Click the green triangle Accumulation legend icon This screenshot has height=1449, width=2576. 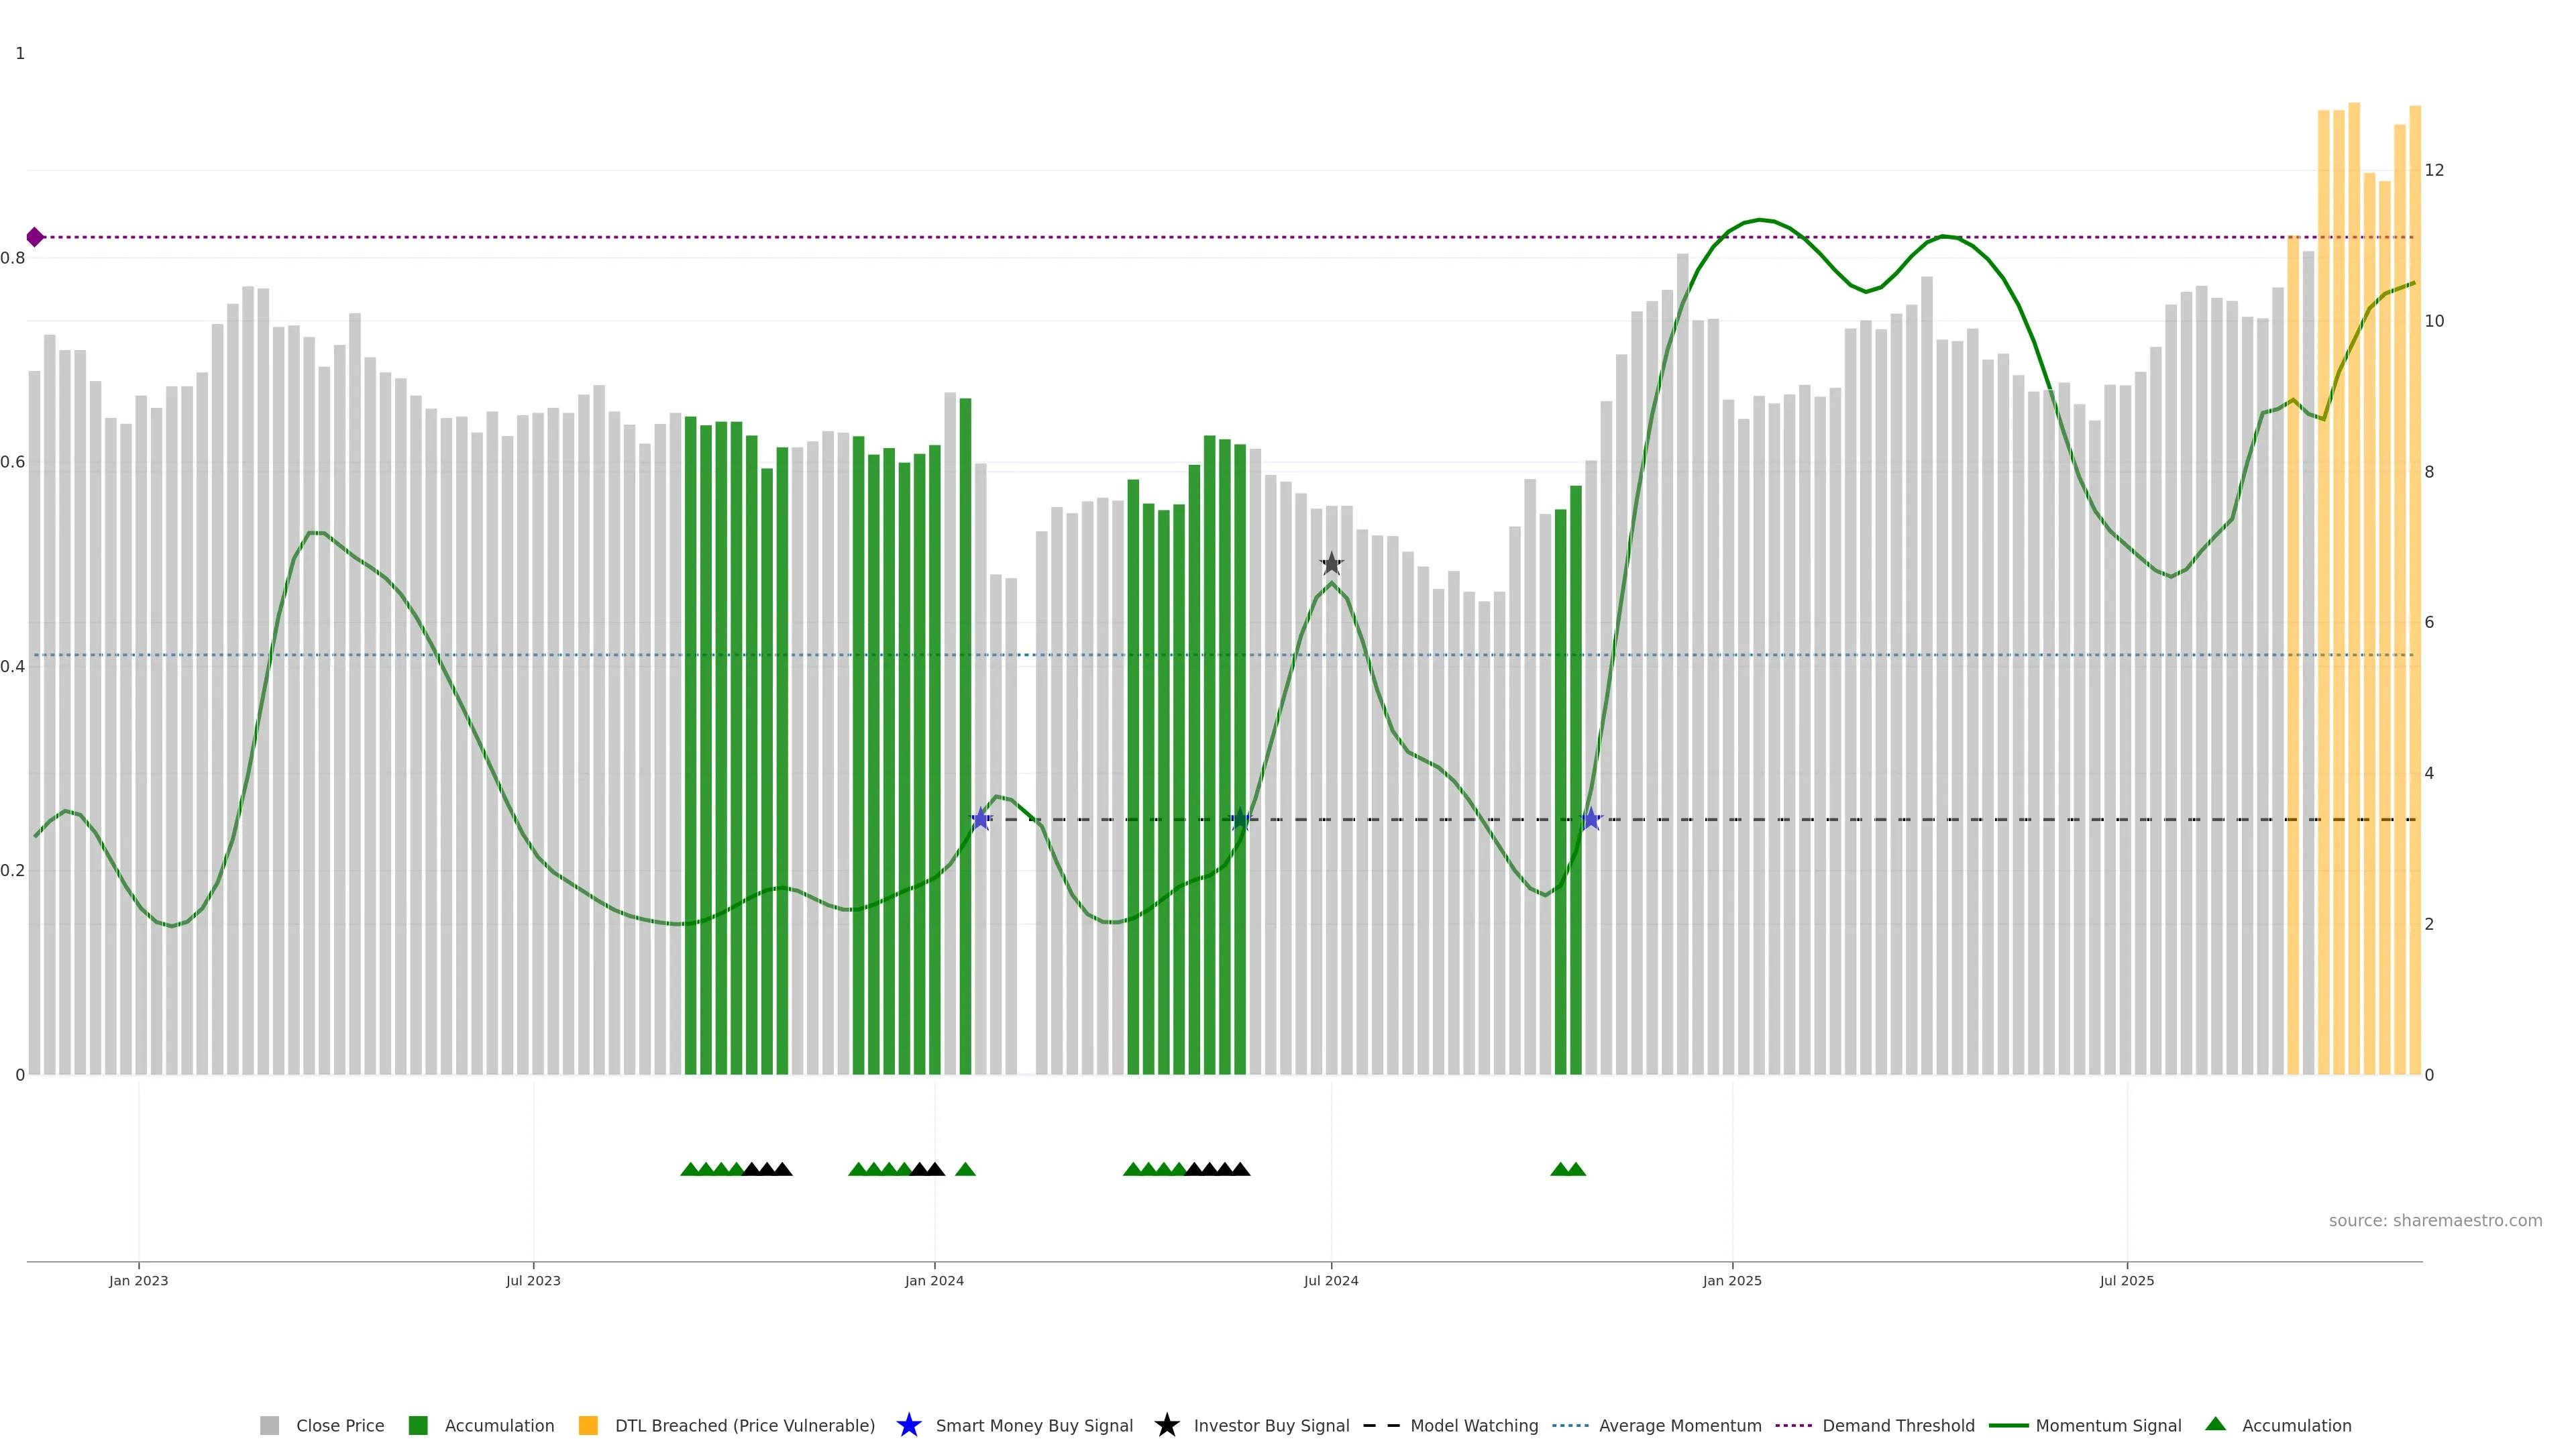pyautogui.click(x=2215, y=1424)
